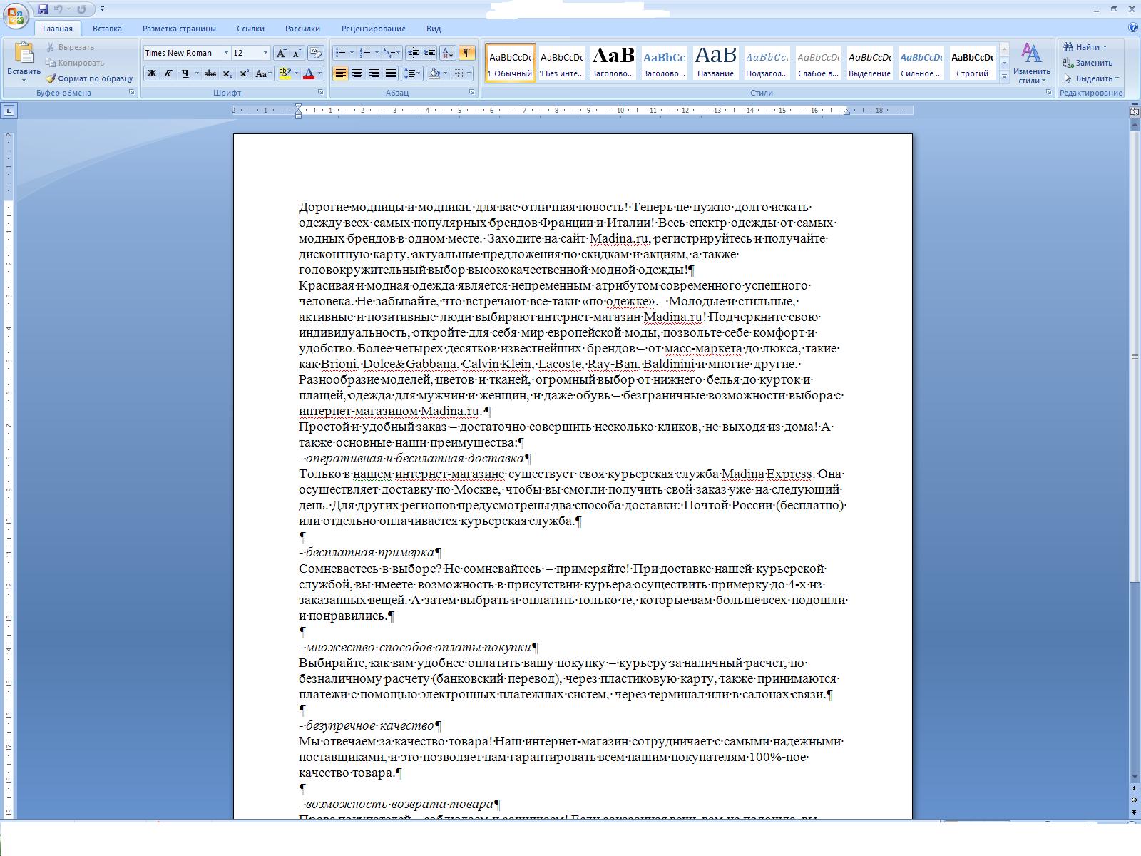Screen dimensions: 1141x856
Task: Click the vertical scrollbar down arrow
Action: pyautogui.click(x=1134, y=778)
